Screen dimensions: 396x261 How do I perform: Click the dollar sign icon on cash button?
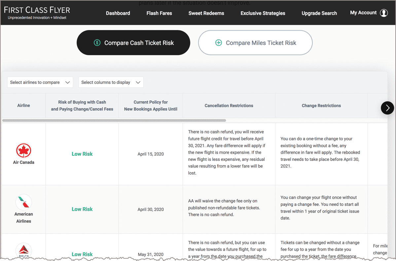coord(97,43)
